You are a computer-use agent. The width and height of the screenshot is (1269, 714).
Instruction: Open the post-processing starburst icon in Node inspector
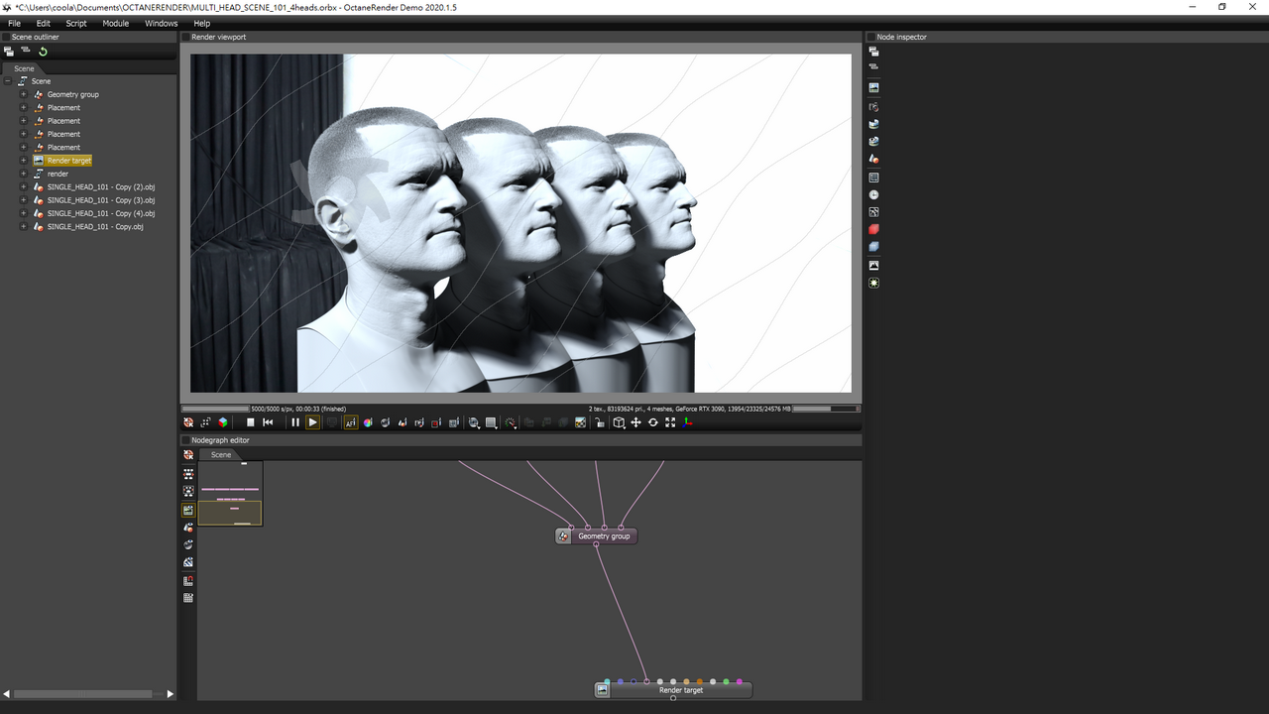coord(873,283)
